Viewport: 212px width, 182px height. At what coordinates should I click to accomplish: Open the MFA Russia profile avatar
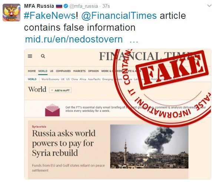tap(11, 13)
